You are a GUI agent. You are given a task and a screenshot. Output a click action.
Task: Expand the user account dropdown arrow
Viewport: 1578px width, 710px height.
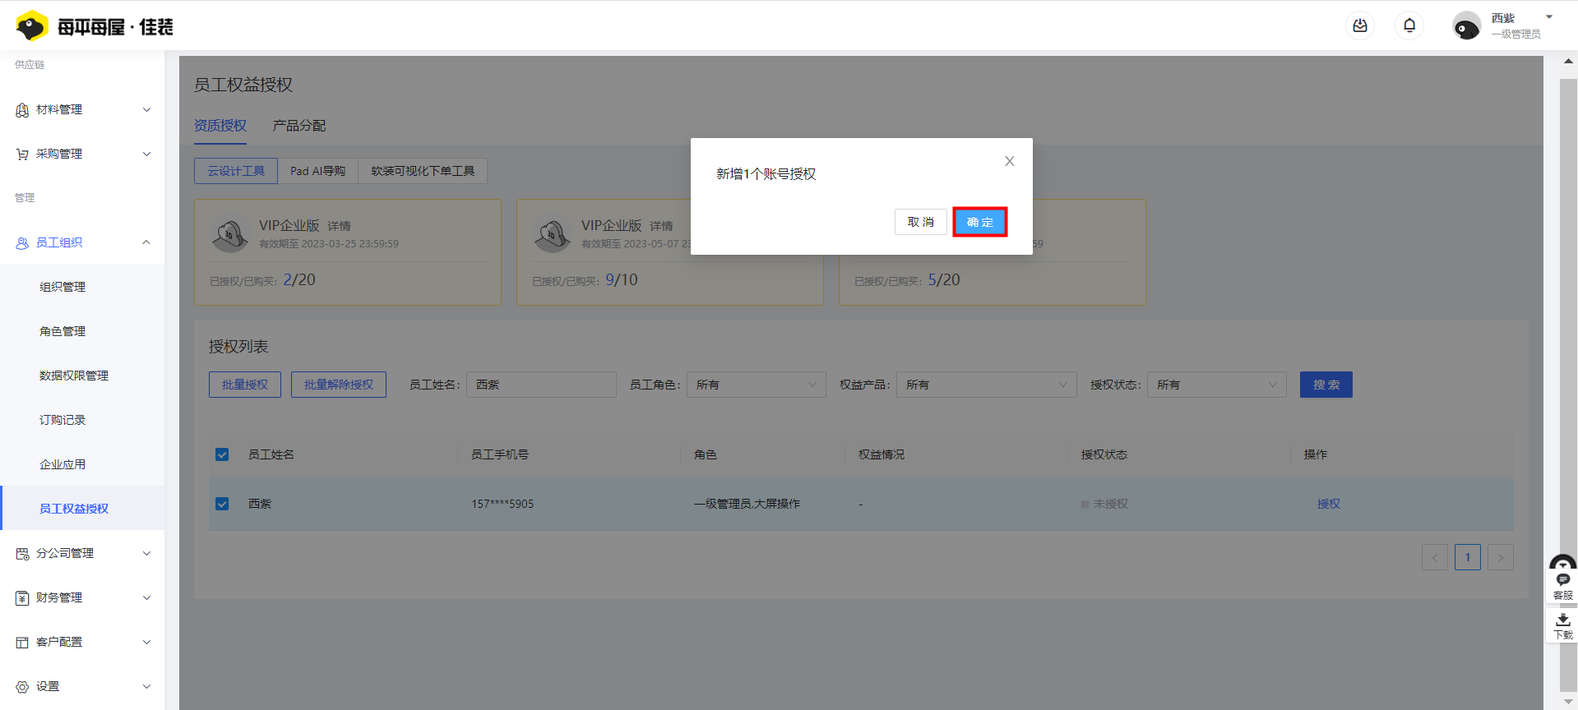[1549, 17]
